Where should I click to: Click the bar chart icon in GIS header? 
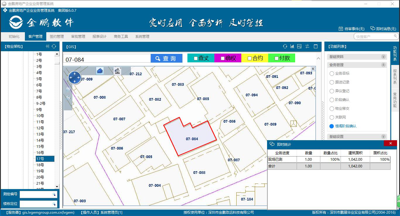[292, 46]
